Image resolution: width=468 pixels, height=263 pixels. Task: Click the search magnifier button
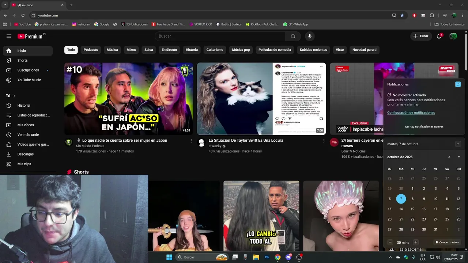coord(293,36)
